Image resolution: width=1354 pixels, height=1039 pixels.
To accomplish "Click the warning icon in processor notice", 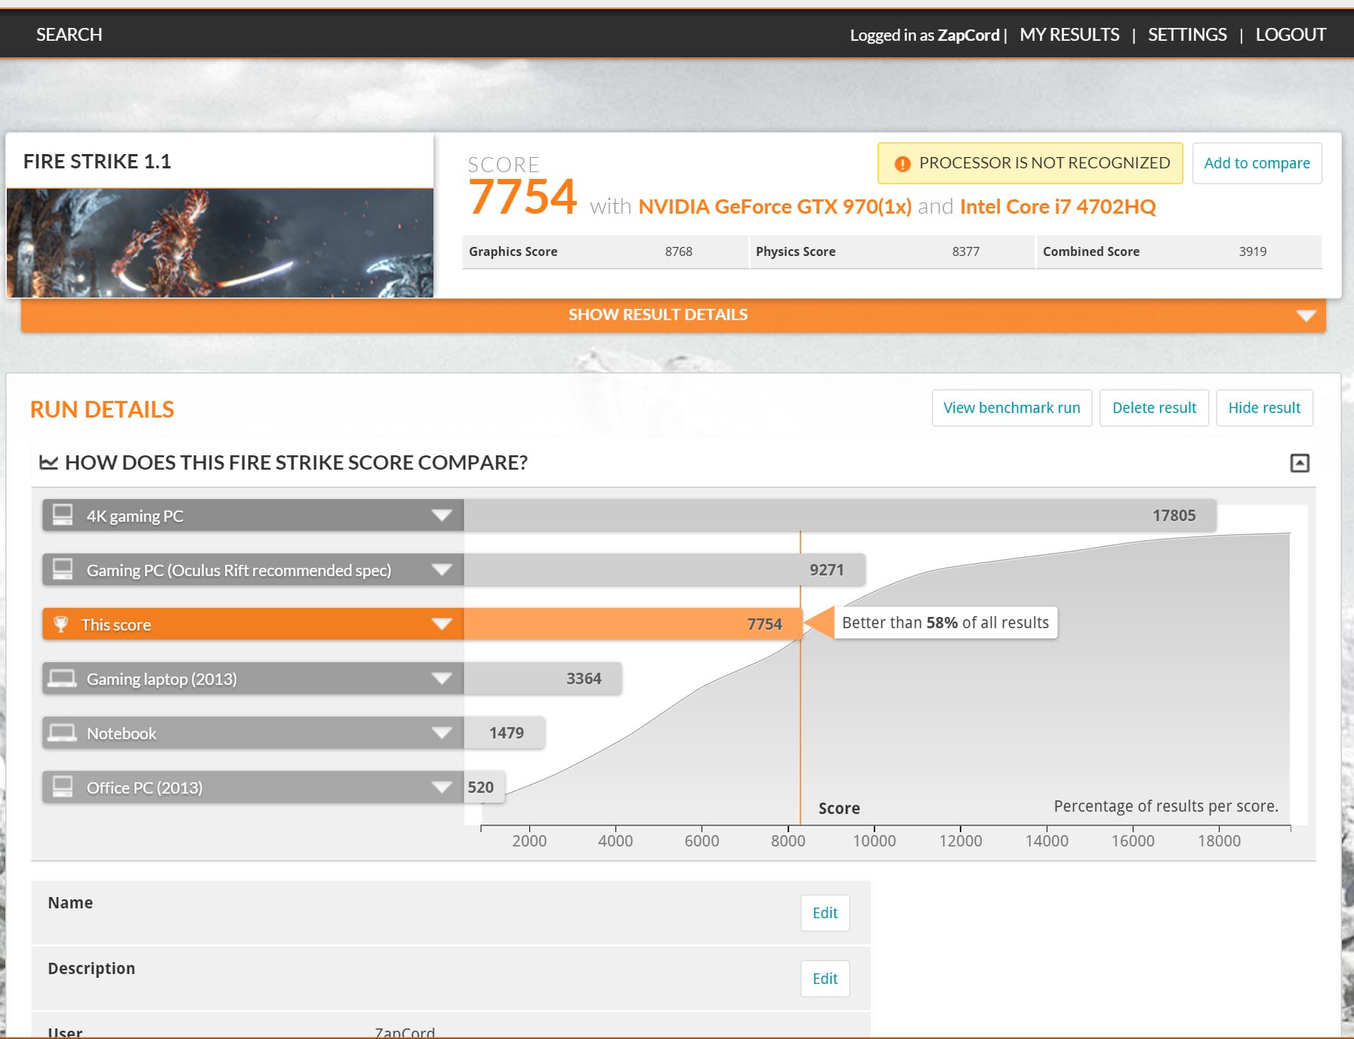I will click(902, 164).
